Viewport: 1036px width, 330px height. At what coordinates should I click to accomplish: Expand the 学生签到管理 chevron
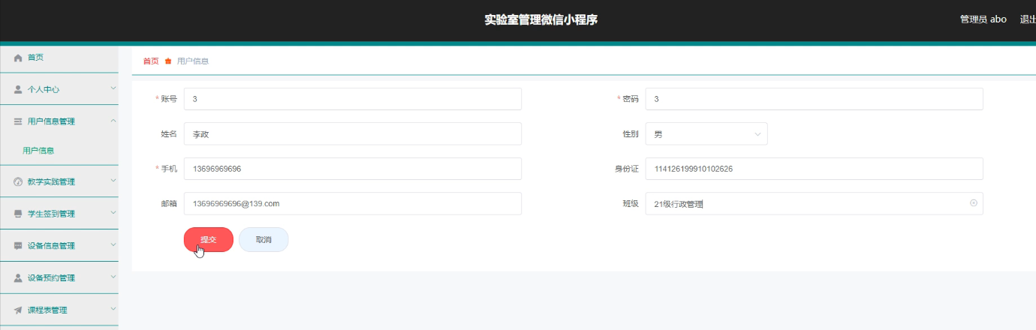113,213
